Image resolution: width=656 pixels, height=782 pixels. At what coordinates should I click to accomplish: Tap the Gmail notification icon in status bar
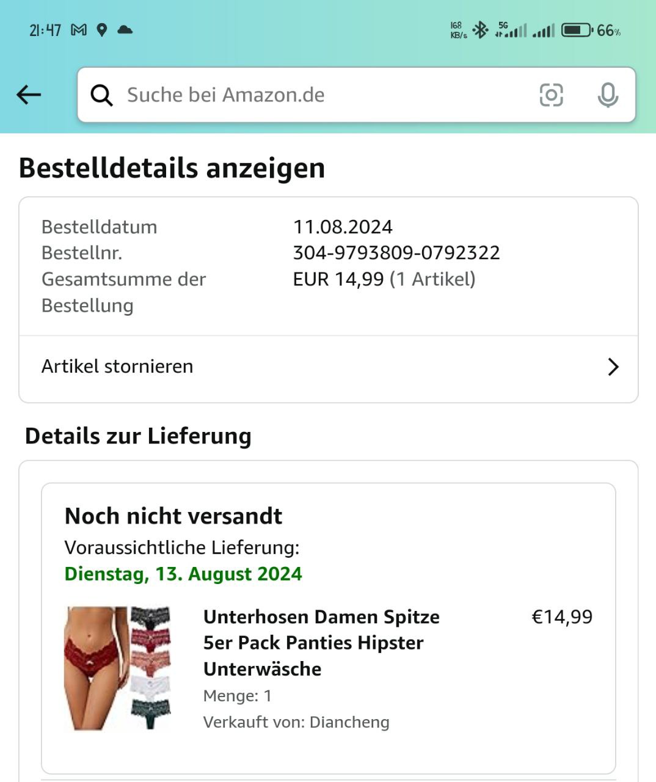(79, 30)
